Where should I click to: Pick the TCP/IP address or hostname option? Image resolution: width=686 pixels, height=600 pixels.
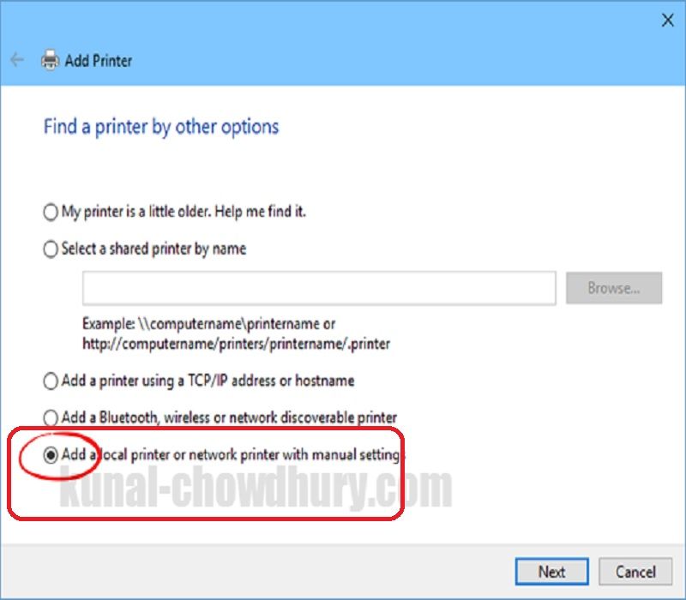click(50, 381)
